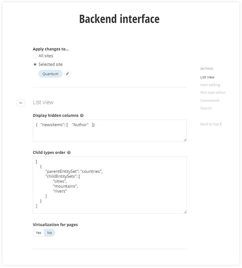Click the pencil icon next to Quantum
This screenshot has width=242, height=268.
(67, 74)
